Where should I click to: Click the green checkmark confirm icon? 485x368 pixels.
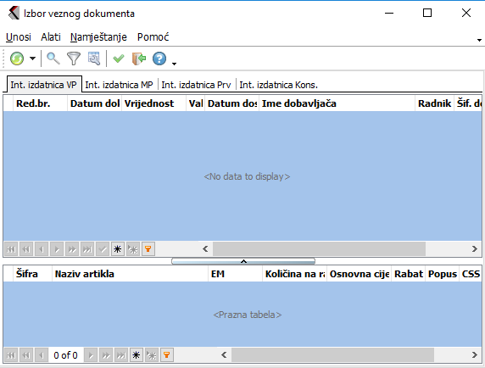click(119, 59)
